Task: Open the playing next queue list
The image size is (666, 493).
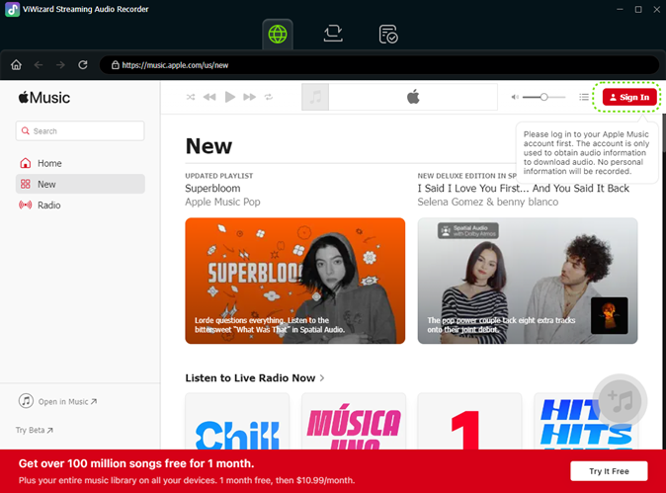Action: (584, 97)
